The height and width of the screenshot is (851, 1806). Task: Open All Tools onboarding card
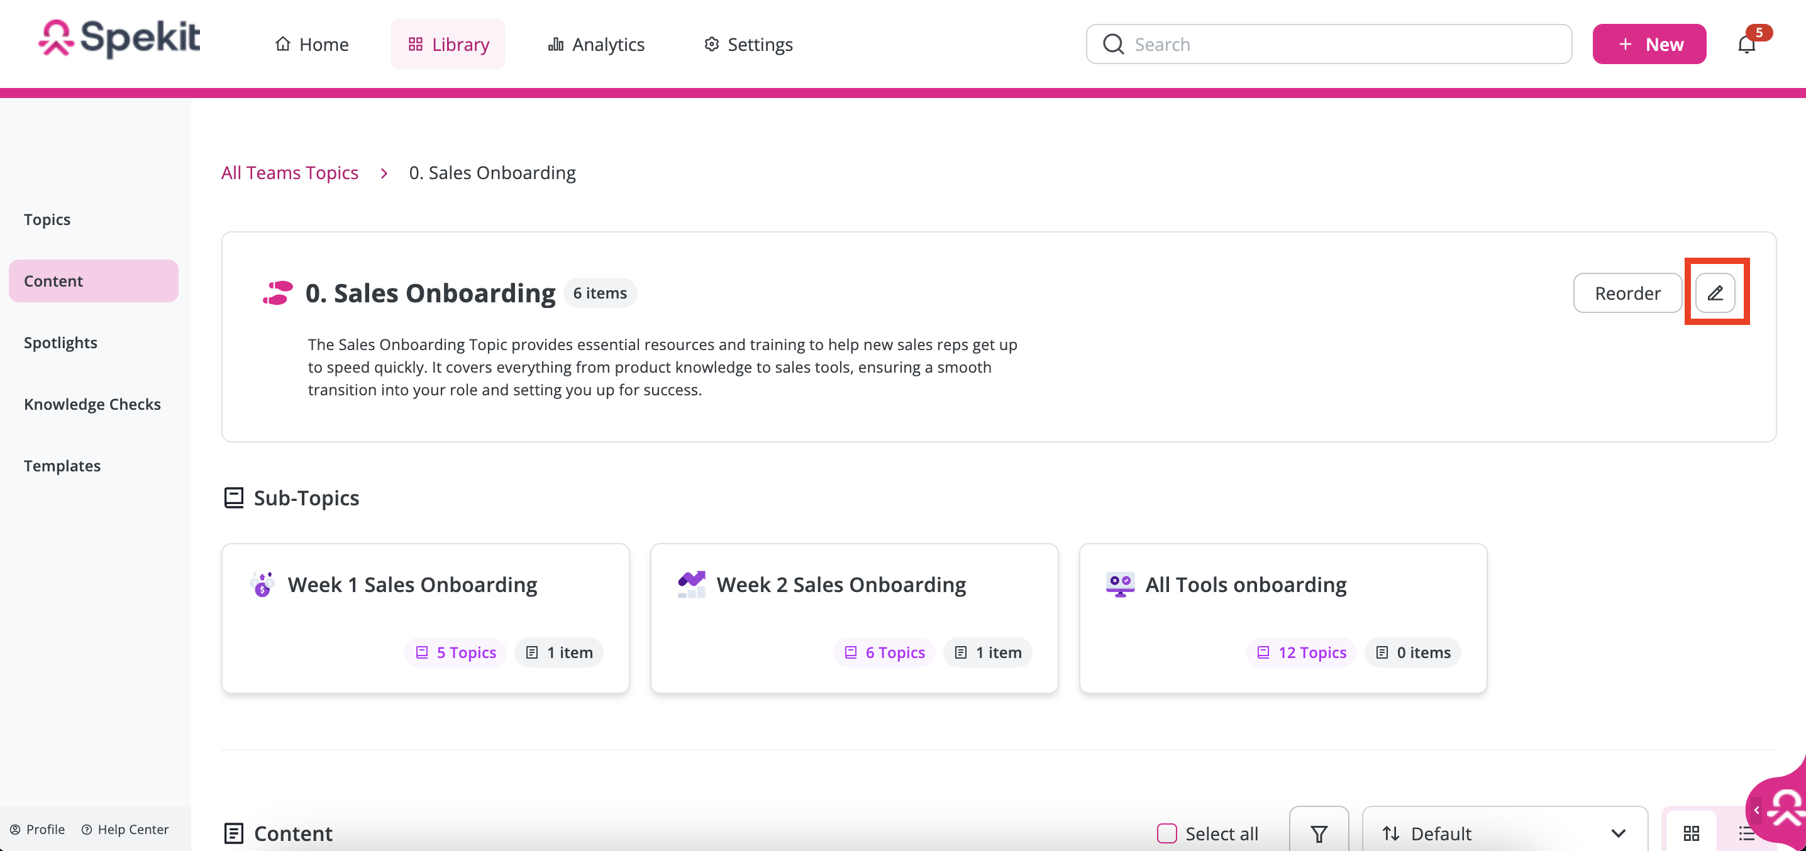(1283, 618)
